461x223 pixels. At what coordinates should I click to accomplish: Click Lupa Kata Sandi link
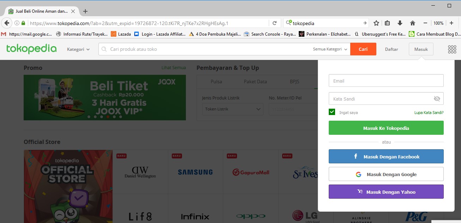coord(429,113)
